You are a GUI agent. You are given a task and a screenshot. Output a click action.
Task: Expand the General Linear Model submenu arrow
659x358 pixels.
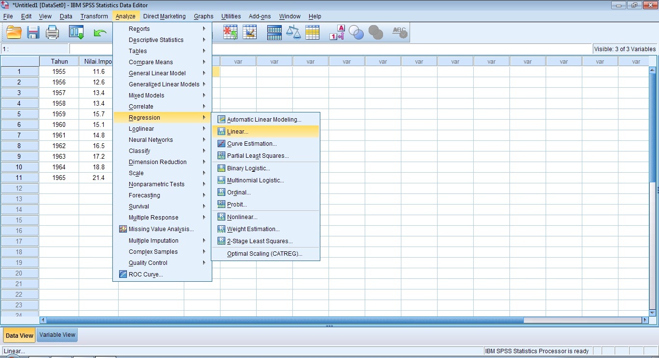[205, 73]
